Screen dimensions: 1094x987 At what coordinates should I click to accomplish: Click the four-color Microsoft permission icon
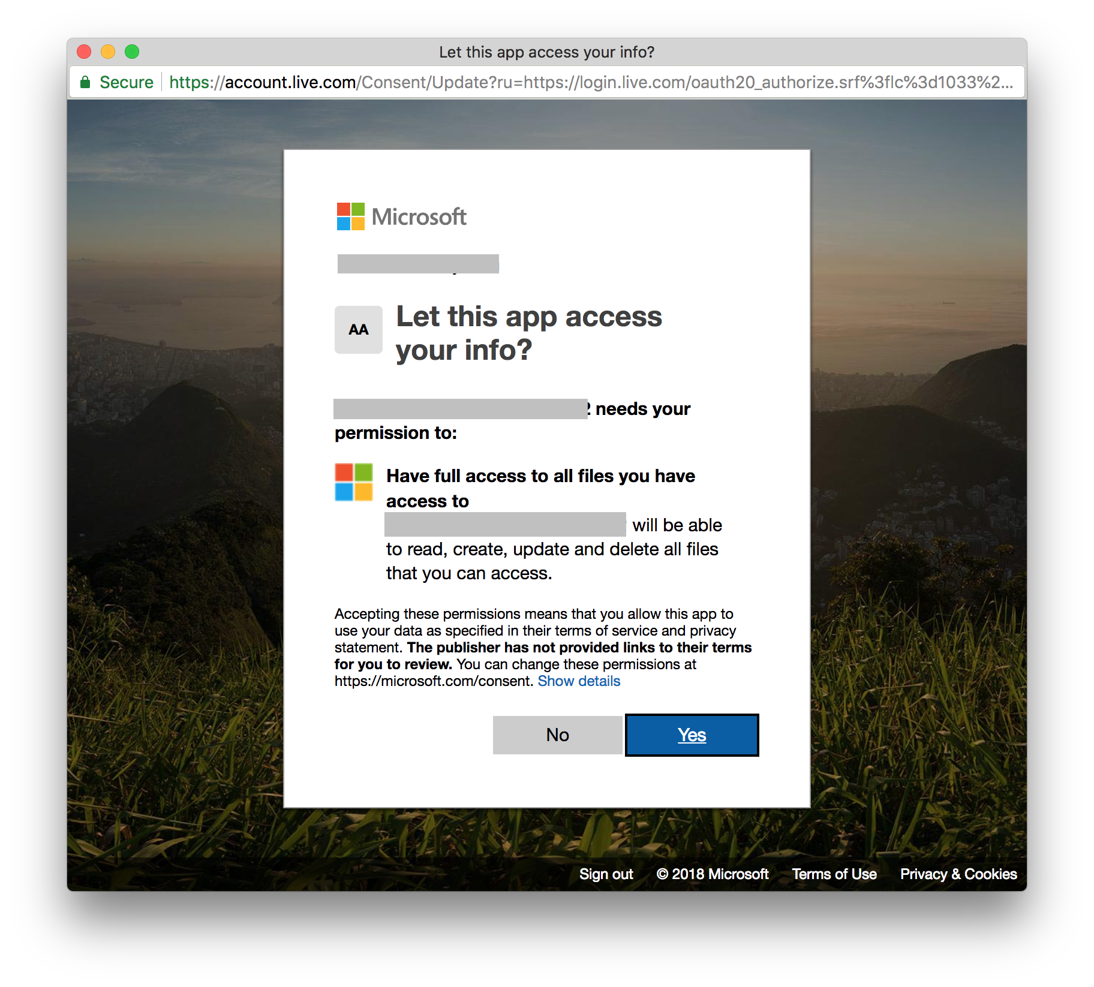pyautogui.click(x=354, y=482)
